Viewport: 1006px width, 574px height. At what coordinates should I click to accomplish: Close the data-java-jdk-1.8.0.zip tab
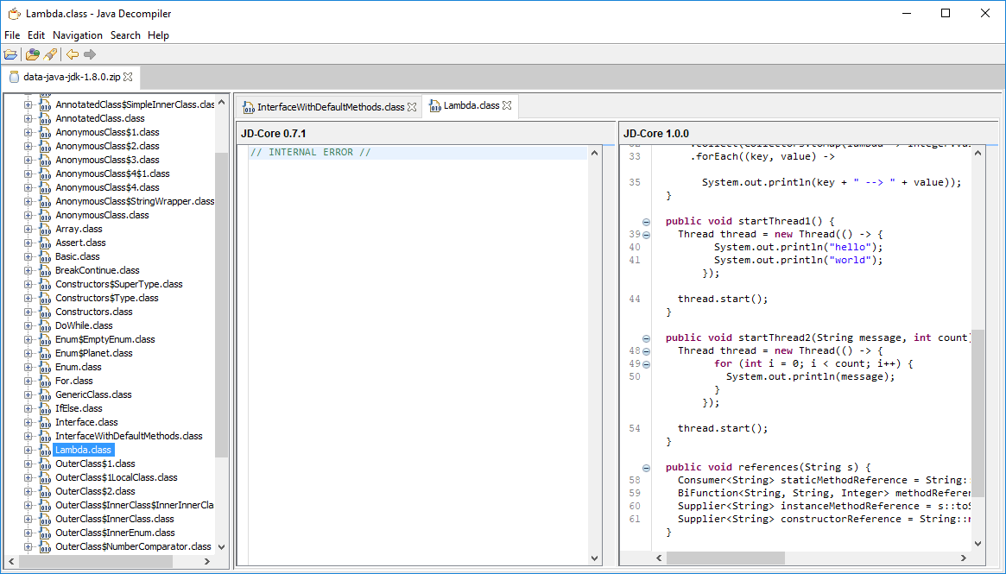click(x=129, y=77)
